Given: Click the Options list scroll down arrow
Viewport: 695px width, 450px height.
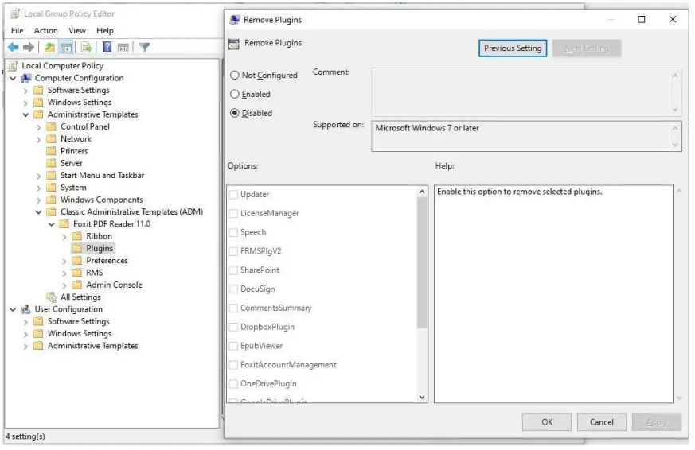Looking at the screenshot, I should click(x=422, y=398).
